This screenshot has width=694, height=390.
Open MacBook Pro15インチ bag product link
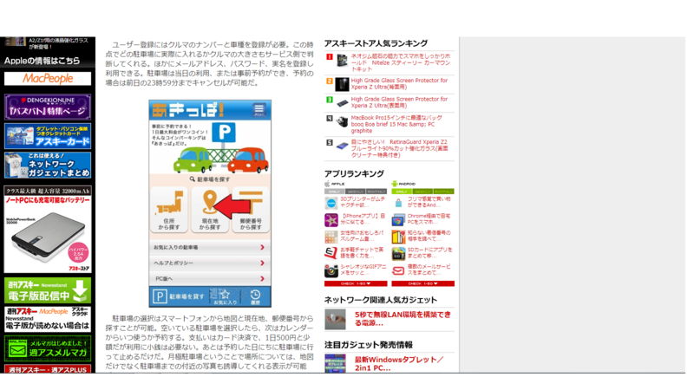(396, 124)
